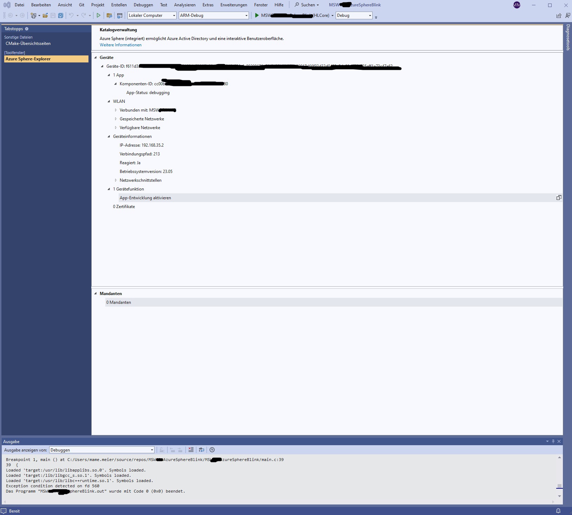572x515 pixels.
Task: Open the ARM-Debug configuration dropdown
Action: [x=214, y=15]
